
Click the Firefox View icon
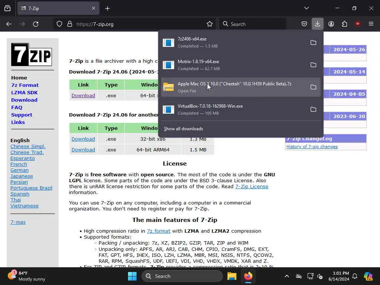[x=7, y=9]
